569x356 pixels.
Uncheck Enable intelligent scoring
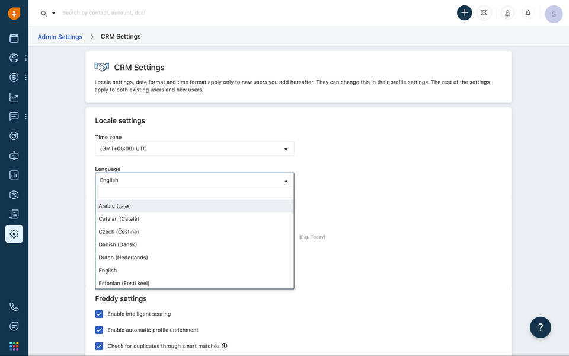tap(99, 314)
